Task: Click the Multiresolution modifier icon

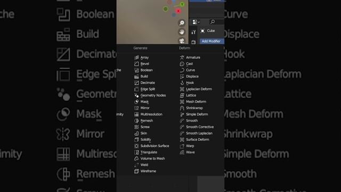Action: [136, 114]
